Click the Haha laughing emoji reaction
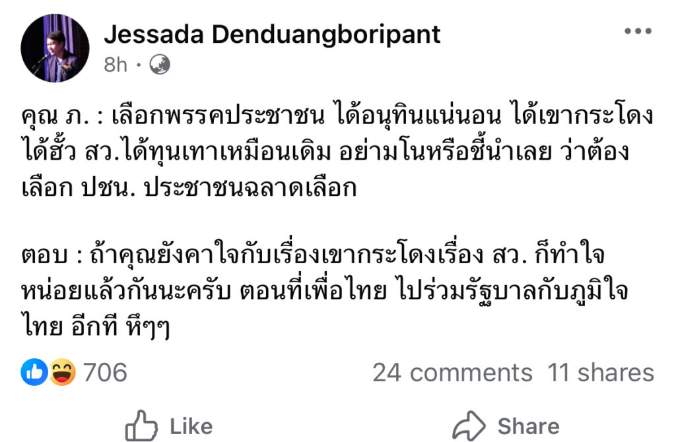This screenshot has width=676, height=442. [x=62, y=373]
